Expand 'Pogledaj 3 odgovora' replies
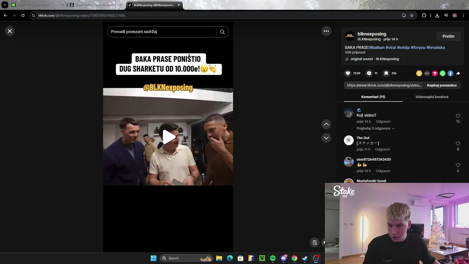469x264 pixels. point(376,129)
